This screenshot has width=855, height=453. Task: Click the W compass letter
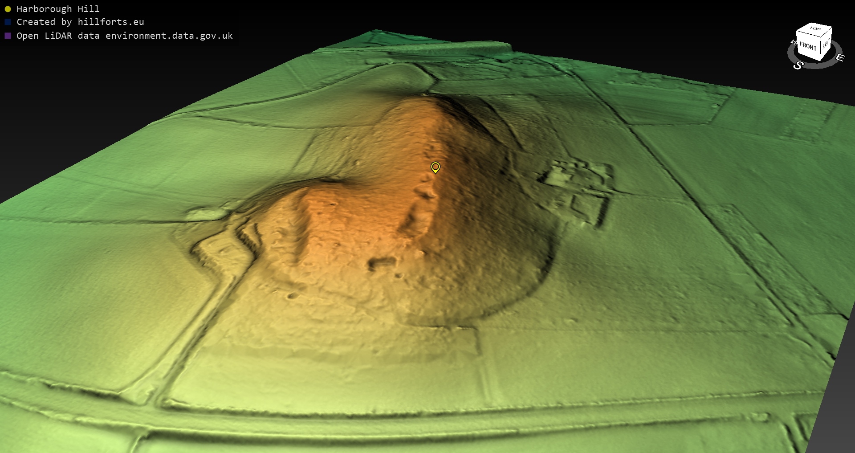pyautogui.click(x=793, y=42)
